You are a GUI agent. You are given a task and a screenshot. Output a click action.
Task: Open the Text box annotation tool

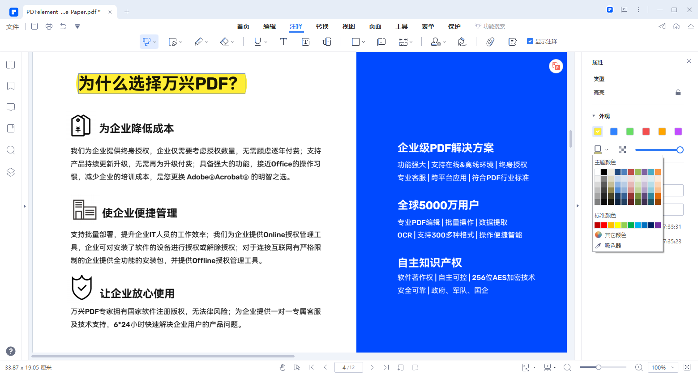[x=305, y=41]
